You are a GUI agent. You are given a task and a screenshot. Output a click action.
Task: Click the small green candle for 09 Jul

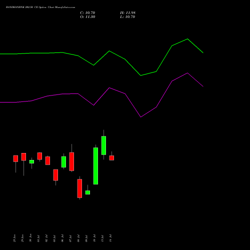[87, 192]
